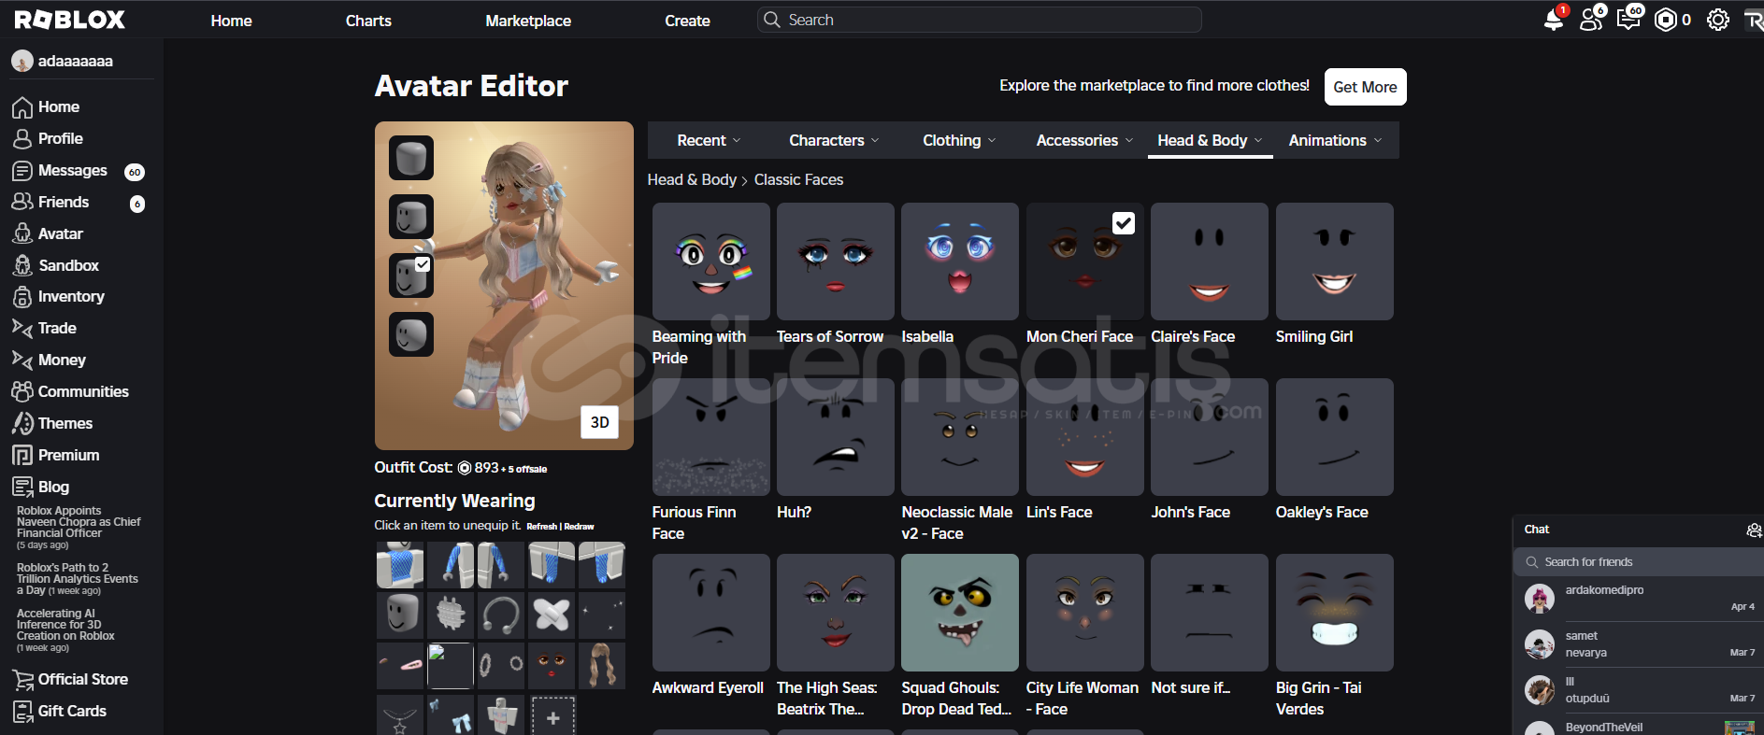The width and height of the screenshot is (1764, 735).
Task: Open Gift Cards in the sidebar
Action: point(60,712)
